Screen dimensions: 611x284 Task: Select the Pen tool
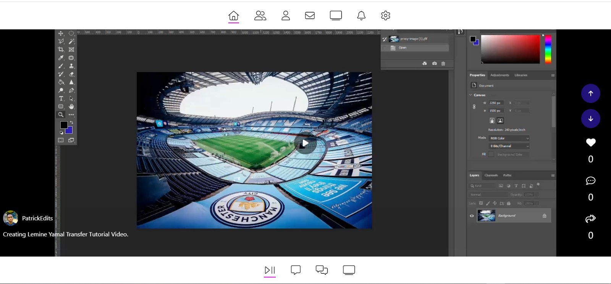point(71,90)
